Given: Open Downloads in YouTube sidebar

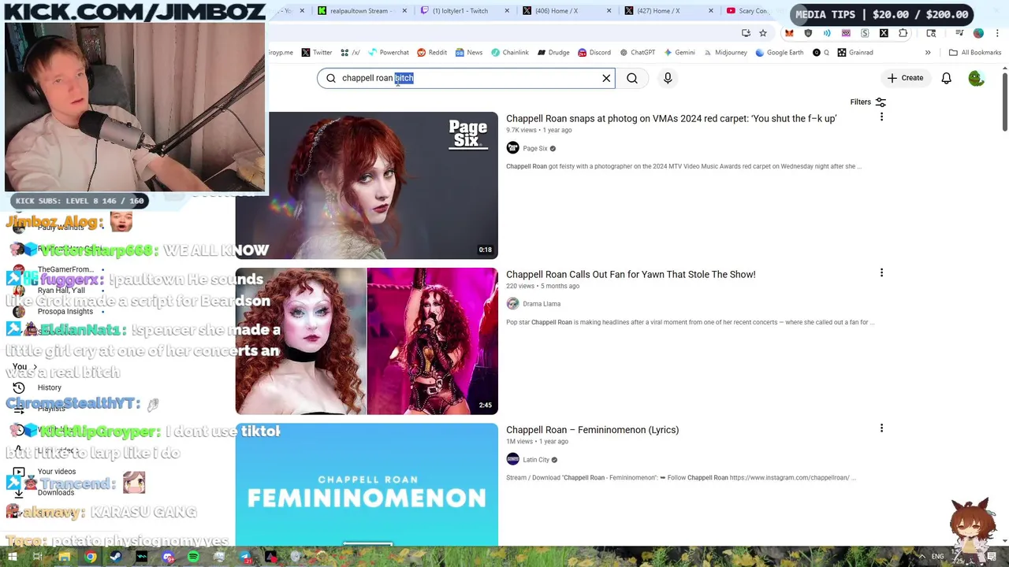Looking at the screenshot, I should click(56, 492).
